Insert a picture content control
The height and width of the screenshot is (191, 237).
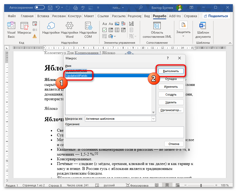(117, 24)
